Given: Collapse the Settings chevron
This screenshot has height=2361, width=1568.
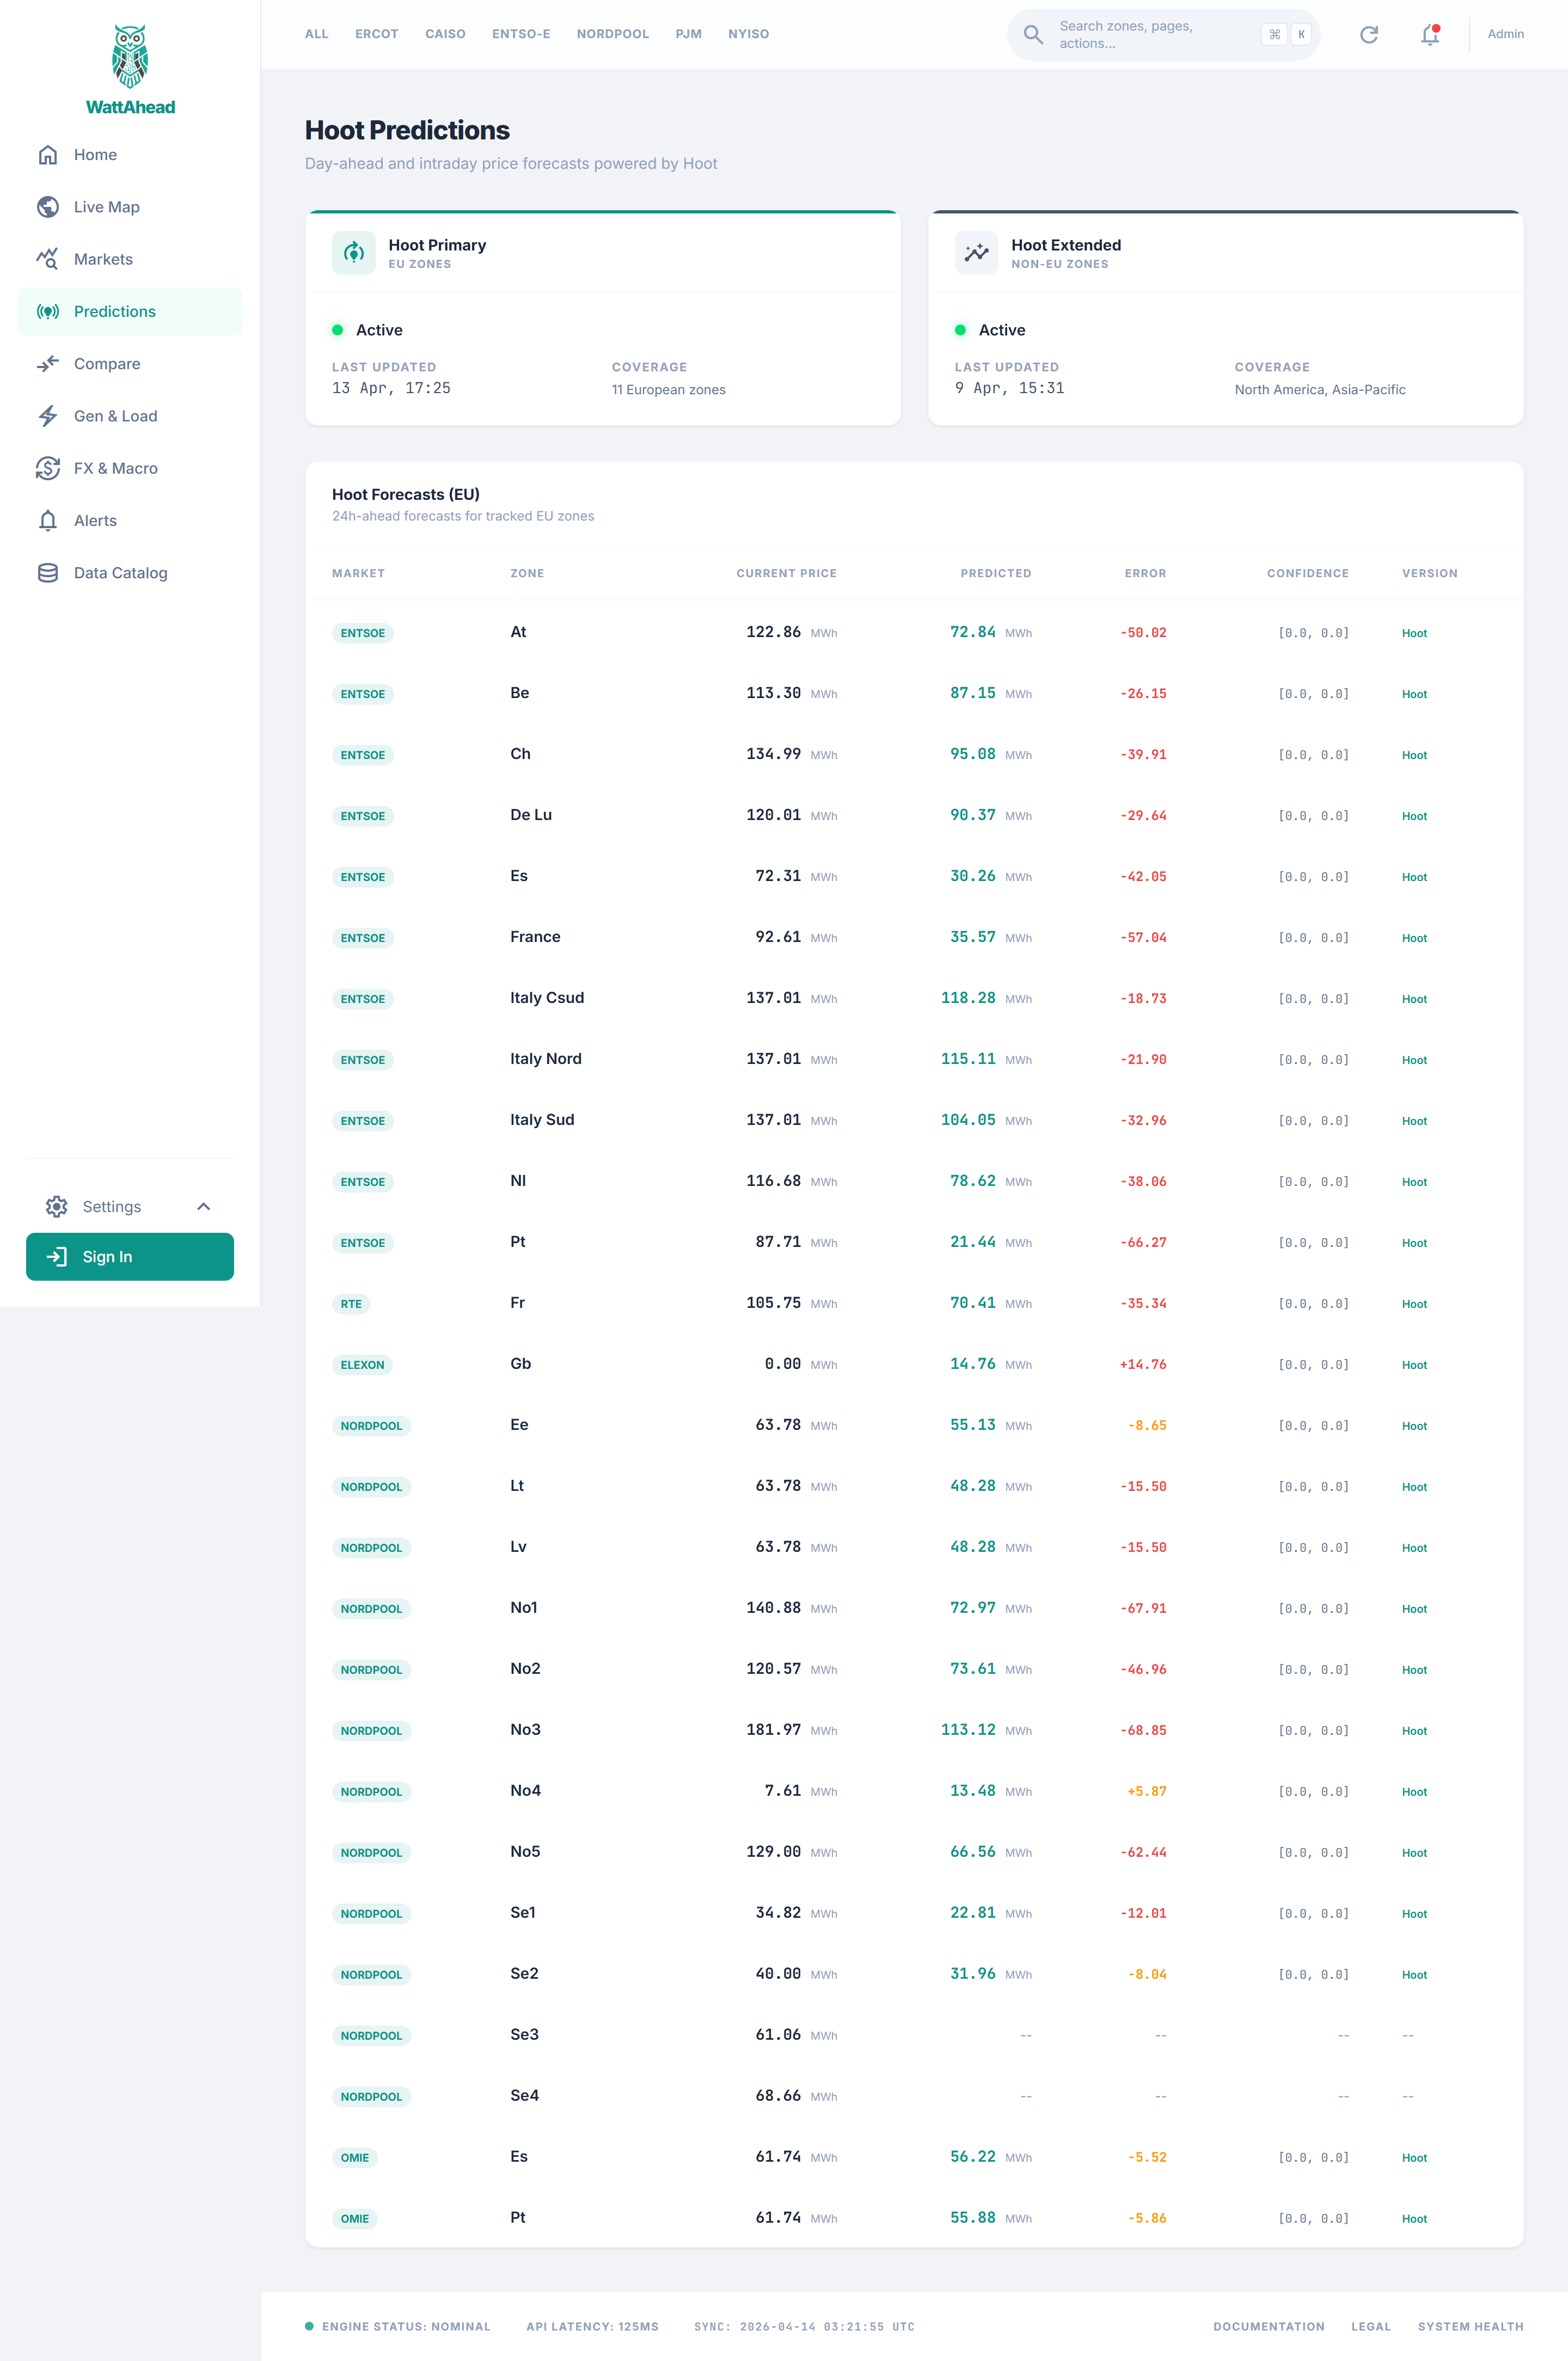Looking at the screenshot, I should tap(204, 1207).
